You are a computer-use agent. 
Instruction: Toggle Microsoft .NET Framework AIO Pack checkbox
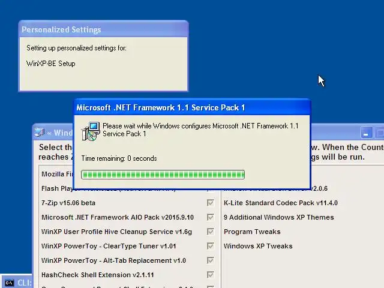(211, 217)
